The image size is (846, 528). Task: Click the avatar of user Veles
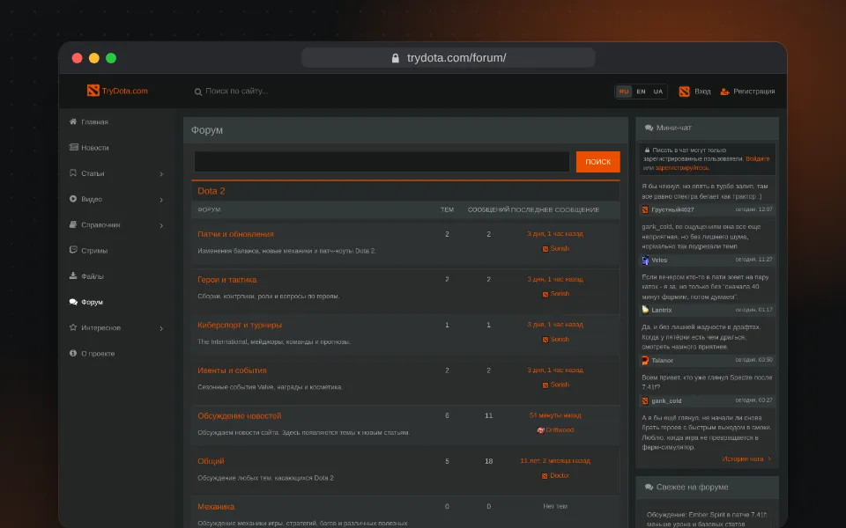[x=645, y=260]
